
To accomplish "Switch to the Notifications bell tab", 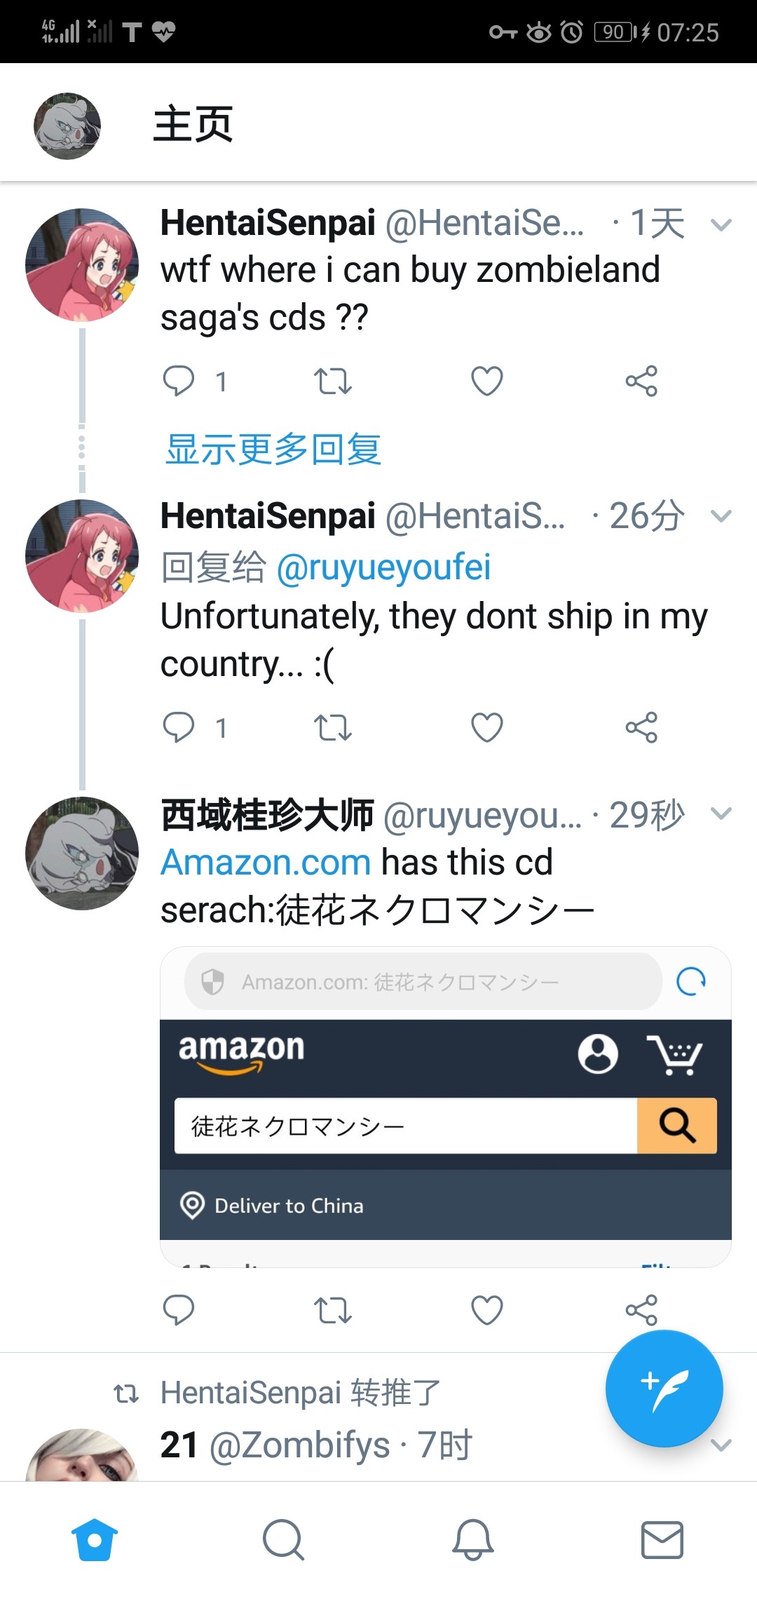I will coord(473,1539).
